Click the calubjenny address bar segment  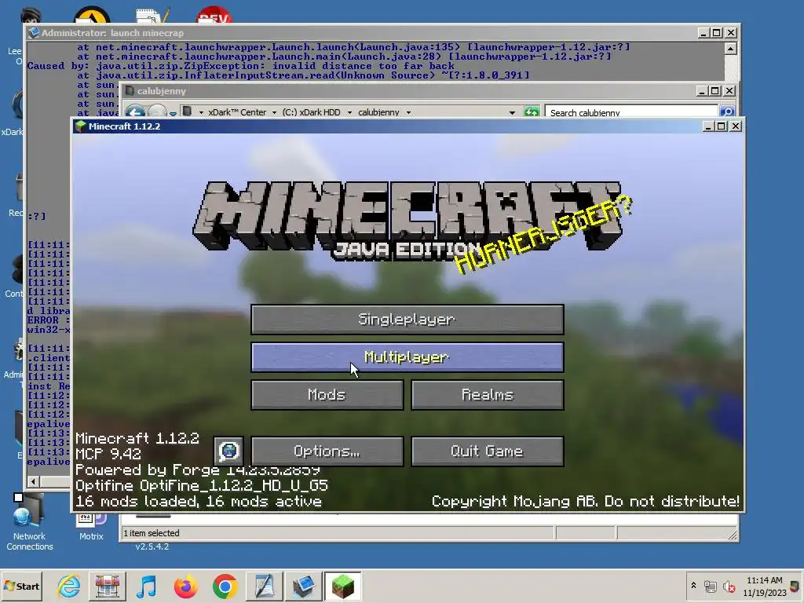pyautogui.click(x=378, y=112)
